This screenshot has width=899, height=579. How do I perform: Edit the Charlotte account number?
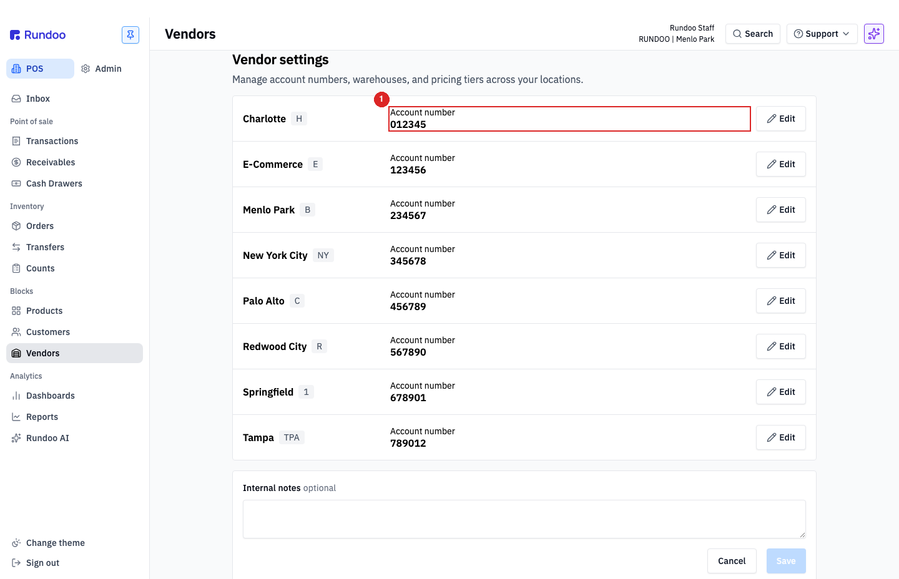click(781, 119)
